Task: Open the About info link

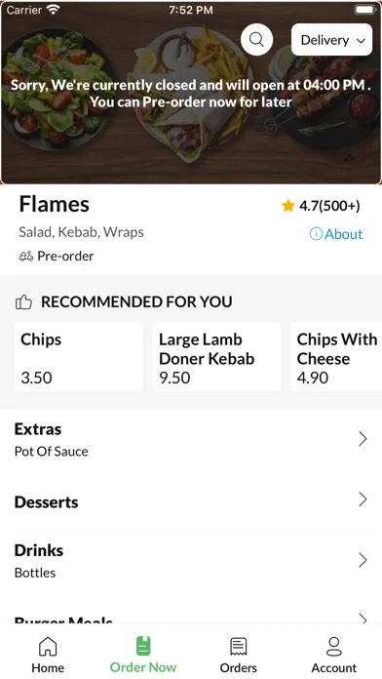Action: pyautogui.click(x=336, y=234)
